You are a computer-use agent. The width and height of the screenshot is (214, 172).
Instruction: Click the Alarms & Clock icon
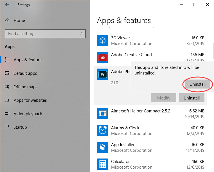(102, 130)
